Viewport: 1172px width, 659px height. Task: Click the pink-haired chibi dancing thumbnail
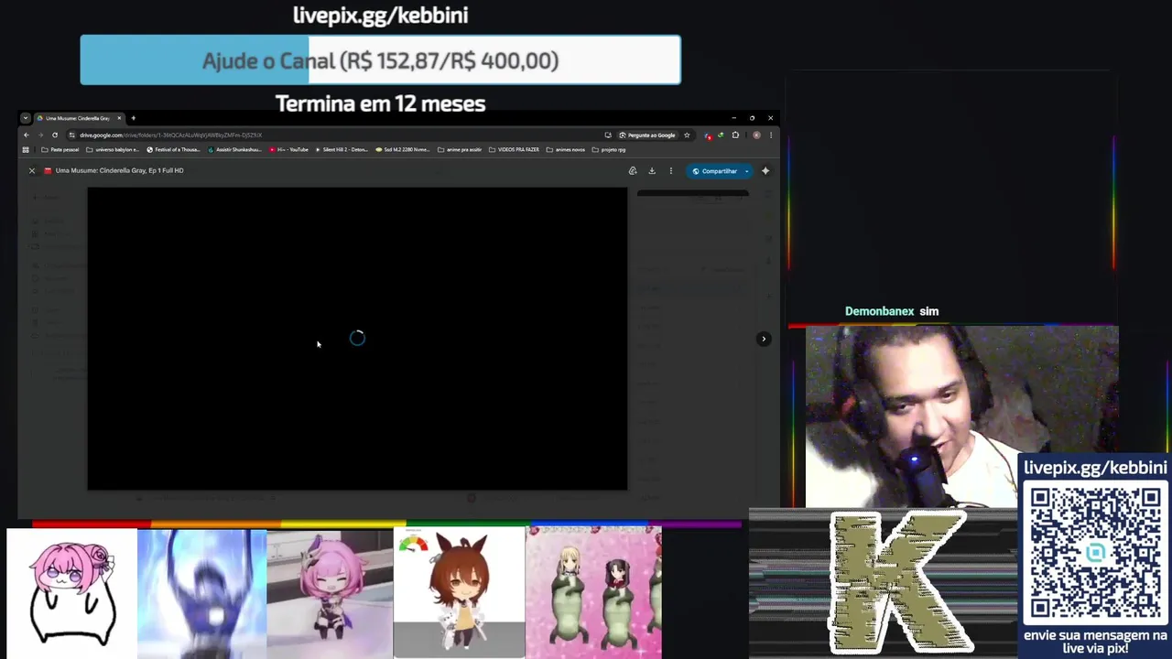330,593
